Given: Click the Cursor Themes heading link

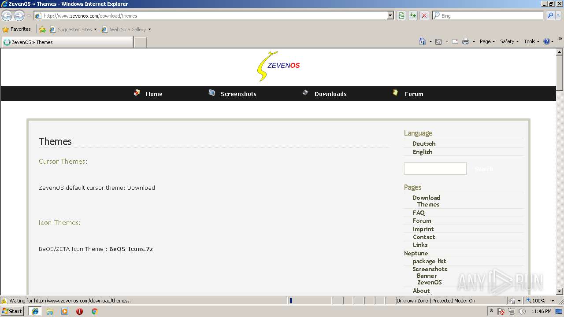Looking at the screenshot, I should point(62,161).
